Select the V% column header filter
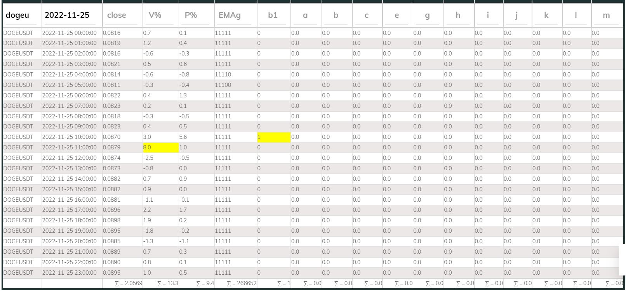 (160, 16)
